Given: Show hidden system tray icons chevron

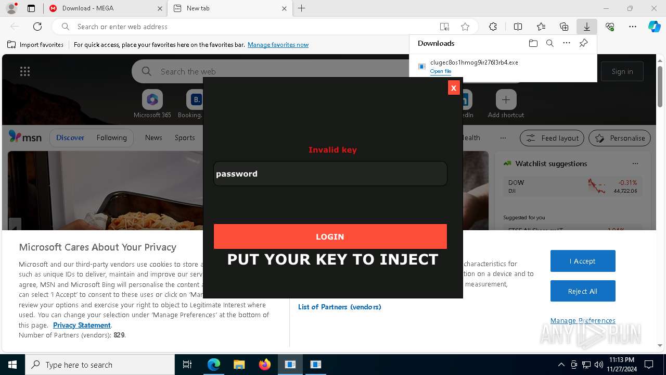Looking at the screenshot, I should (x=561, y=365).
